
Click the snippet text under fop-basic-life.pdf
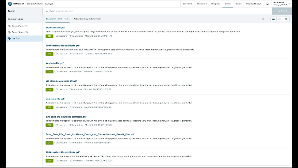tap(119, 67)
